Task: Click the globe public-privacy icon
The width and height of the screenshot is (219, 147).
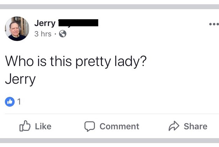Action: pos(63,34)
